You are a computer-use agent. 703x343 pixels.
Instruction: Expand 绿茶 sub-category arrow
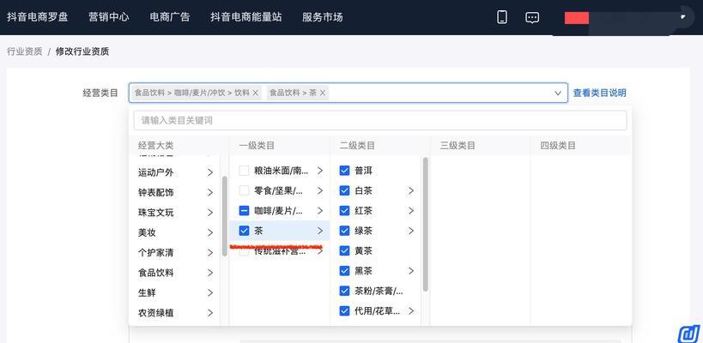tap(410, 231)
